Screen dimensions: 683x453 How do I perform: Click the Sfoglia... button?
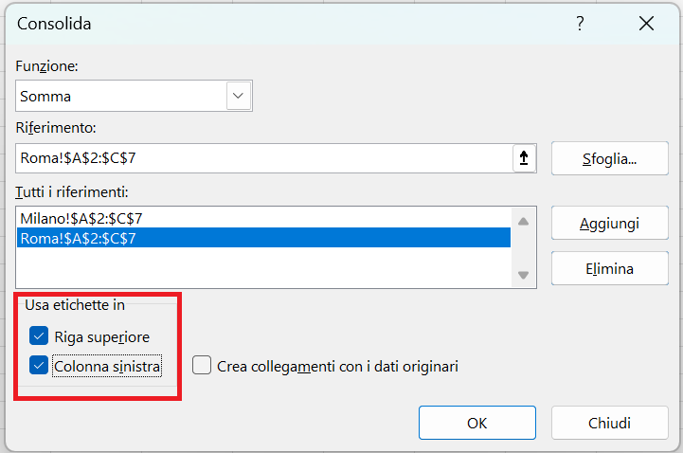609,158
